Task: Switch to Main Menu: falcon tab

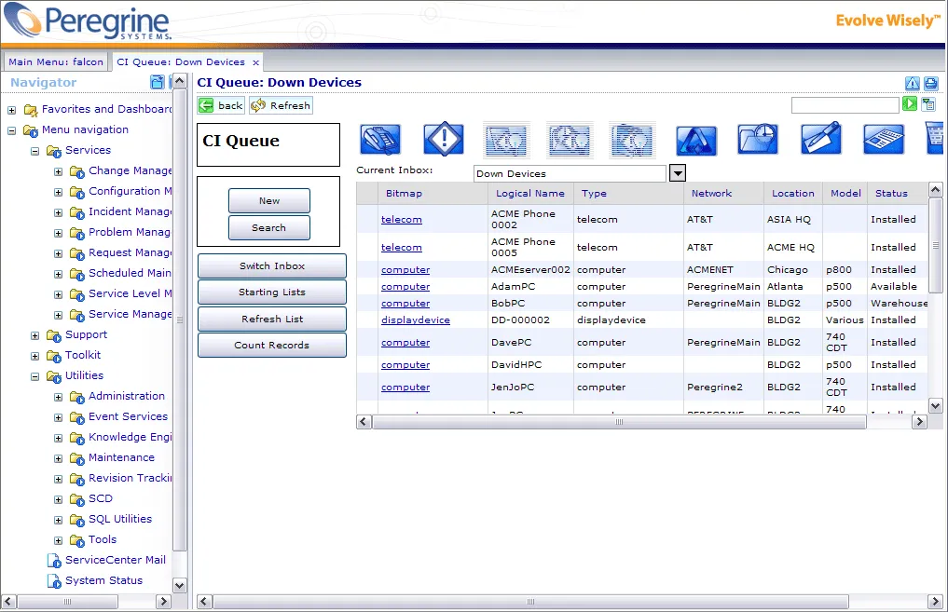Action: point(56,61)
